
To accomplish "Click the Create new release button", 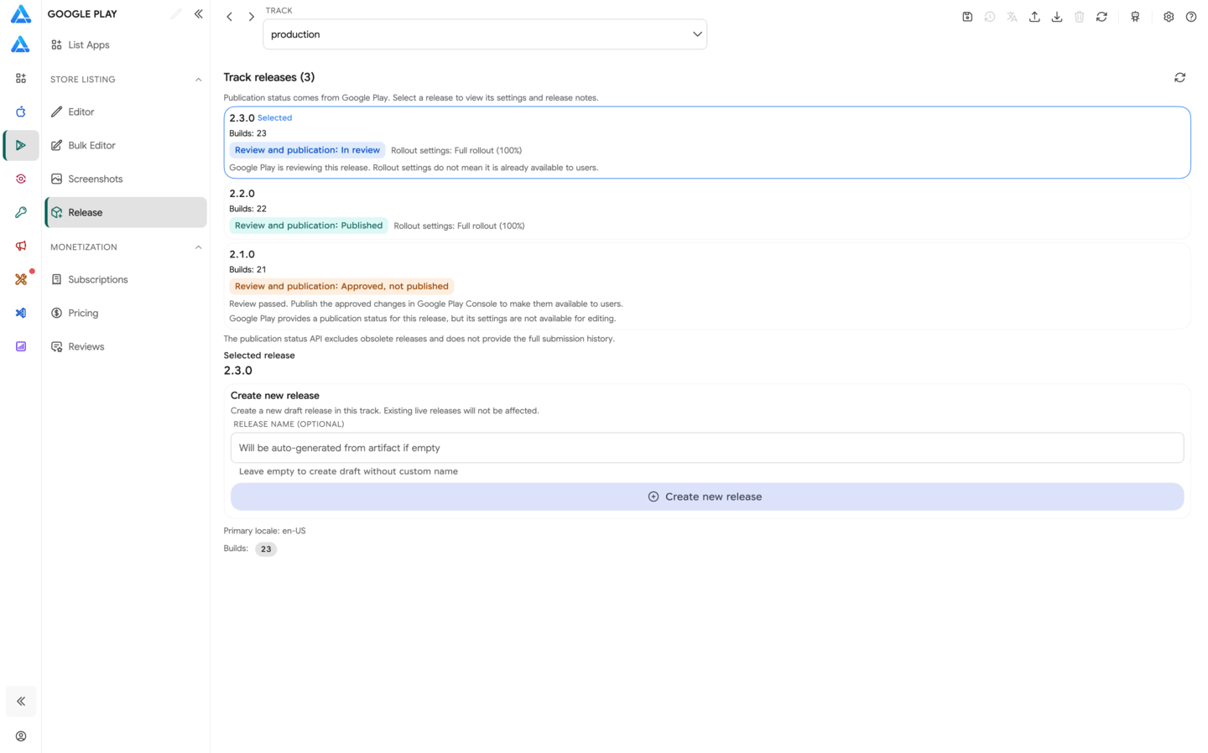I will pos(707,496).
